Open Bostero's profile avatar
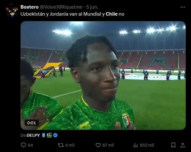Screen dimensions: 191x152 [x=12, y=10]
